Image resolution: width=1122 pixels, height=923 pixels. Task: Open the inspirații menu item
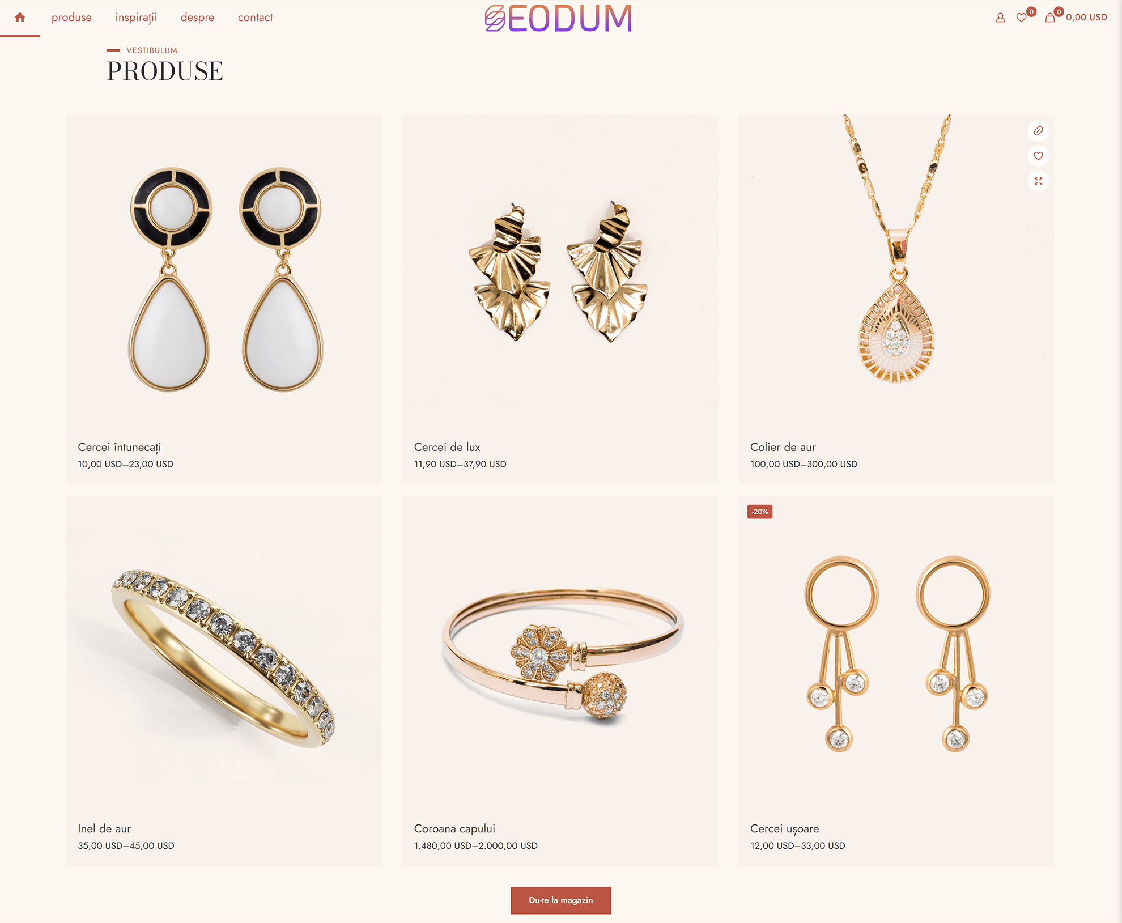136,18
